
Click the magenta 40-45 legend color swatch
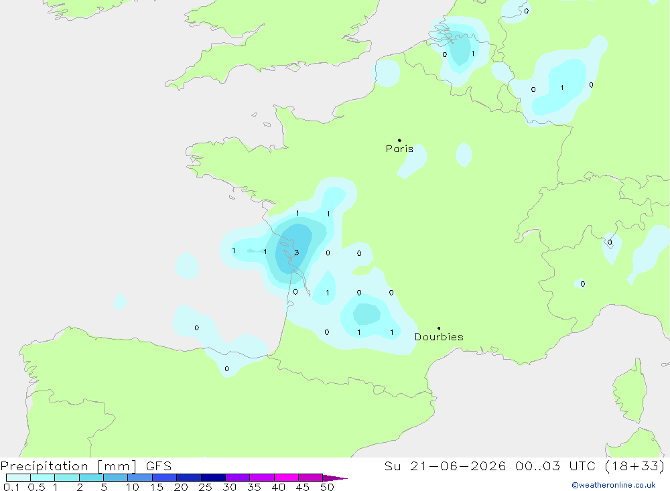pyautogui.click(x=286, y=478)
